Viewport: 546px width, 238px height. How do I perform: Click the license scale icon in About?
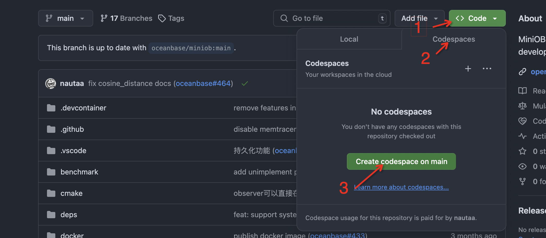(x=522, y=106)
